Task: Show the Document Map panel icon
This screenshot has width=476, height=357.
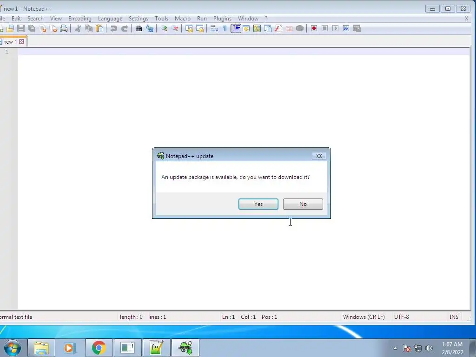Action: click(257, 28)
